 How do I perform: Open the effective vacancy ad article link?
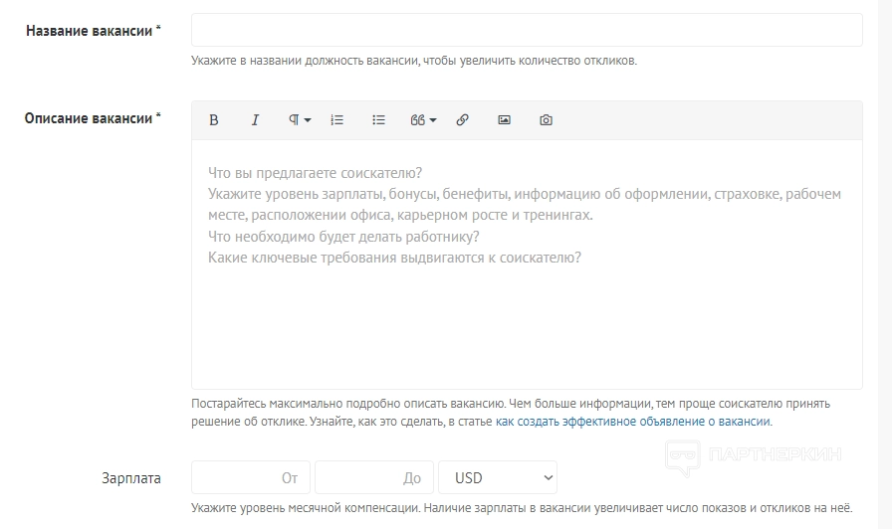tap(633, 422)
